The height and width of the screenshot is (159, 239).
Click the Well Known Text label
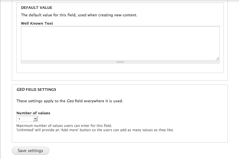[37, 23]
